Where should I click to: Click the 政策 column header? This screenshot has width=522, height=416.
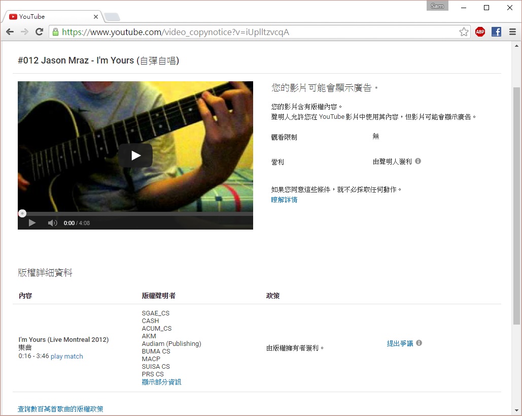tap(273, 296)
